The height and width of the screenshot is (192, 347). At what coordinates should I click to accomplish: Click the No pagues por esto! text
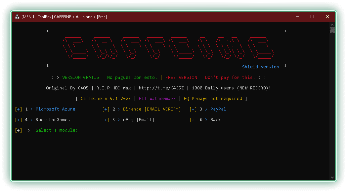point(132,78)
